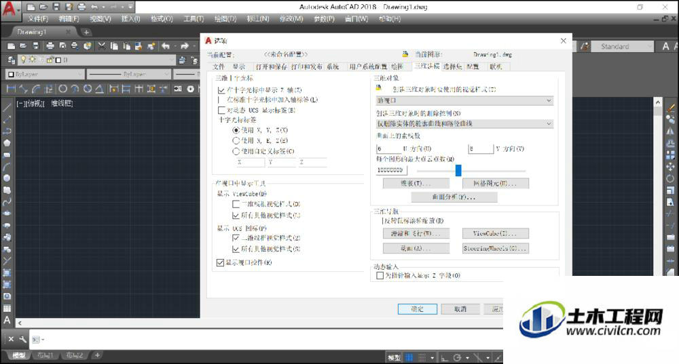Select 'Use custom labels' radio button
Viewport: 679px width, 364px height.
click(x=236, y=151)
